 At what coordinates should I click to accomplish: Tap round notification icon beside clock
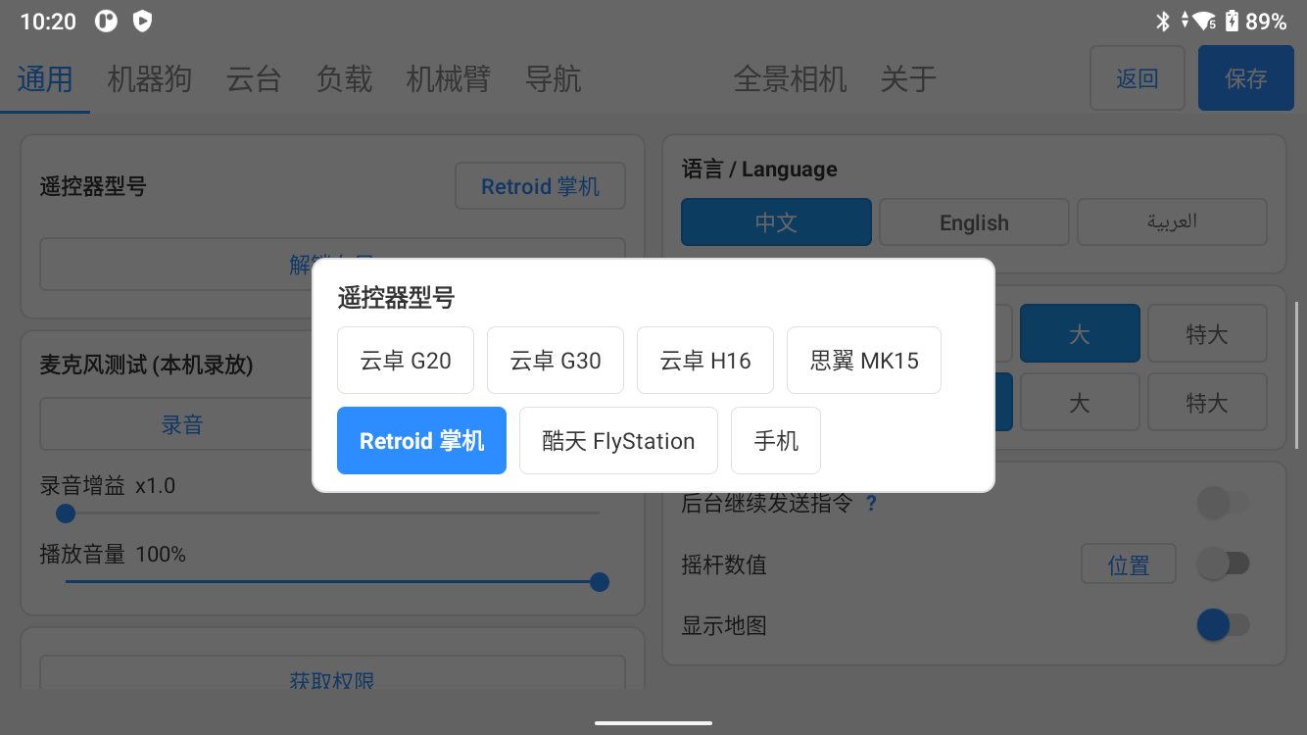pyautogui.click(x=106, y=22)
